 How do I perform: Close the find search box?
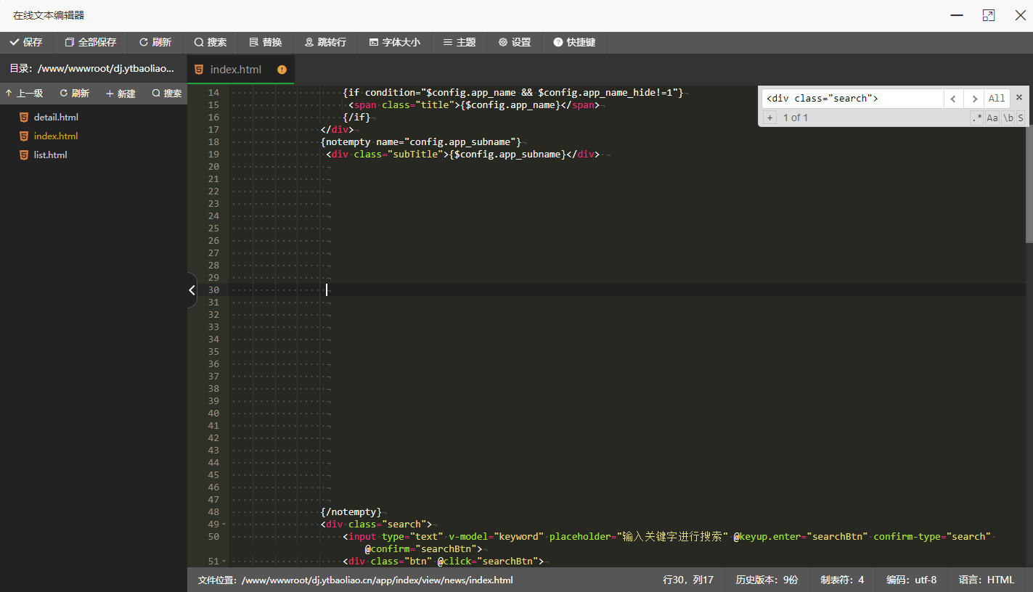point(1019,97)
